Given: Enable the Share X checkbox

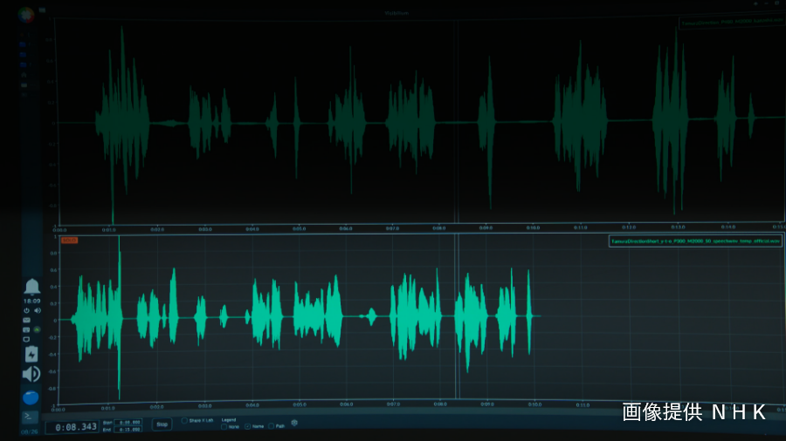Looking at the screenshot, I should 184,420.
